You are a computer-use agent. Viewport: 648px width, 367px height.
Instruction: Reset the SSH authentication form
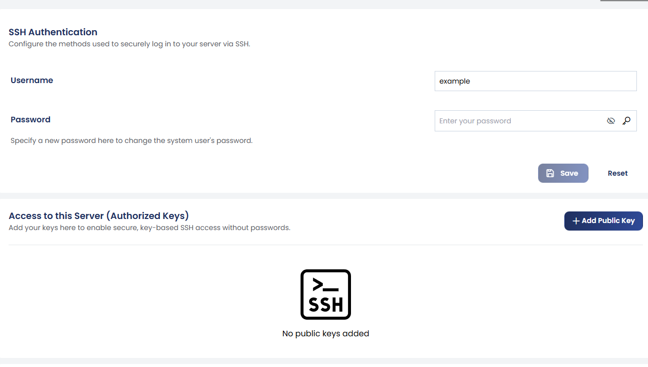pyautogui.click(x=618, y=173)
